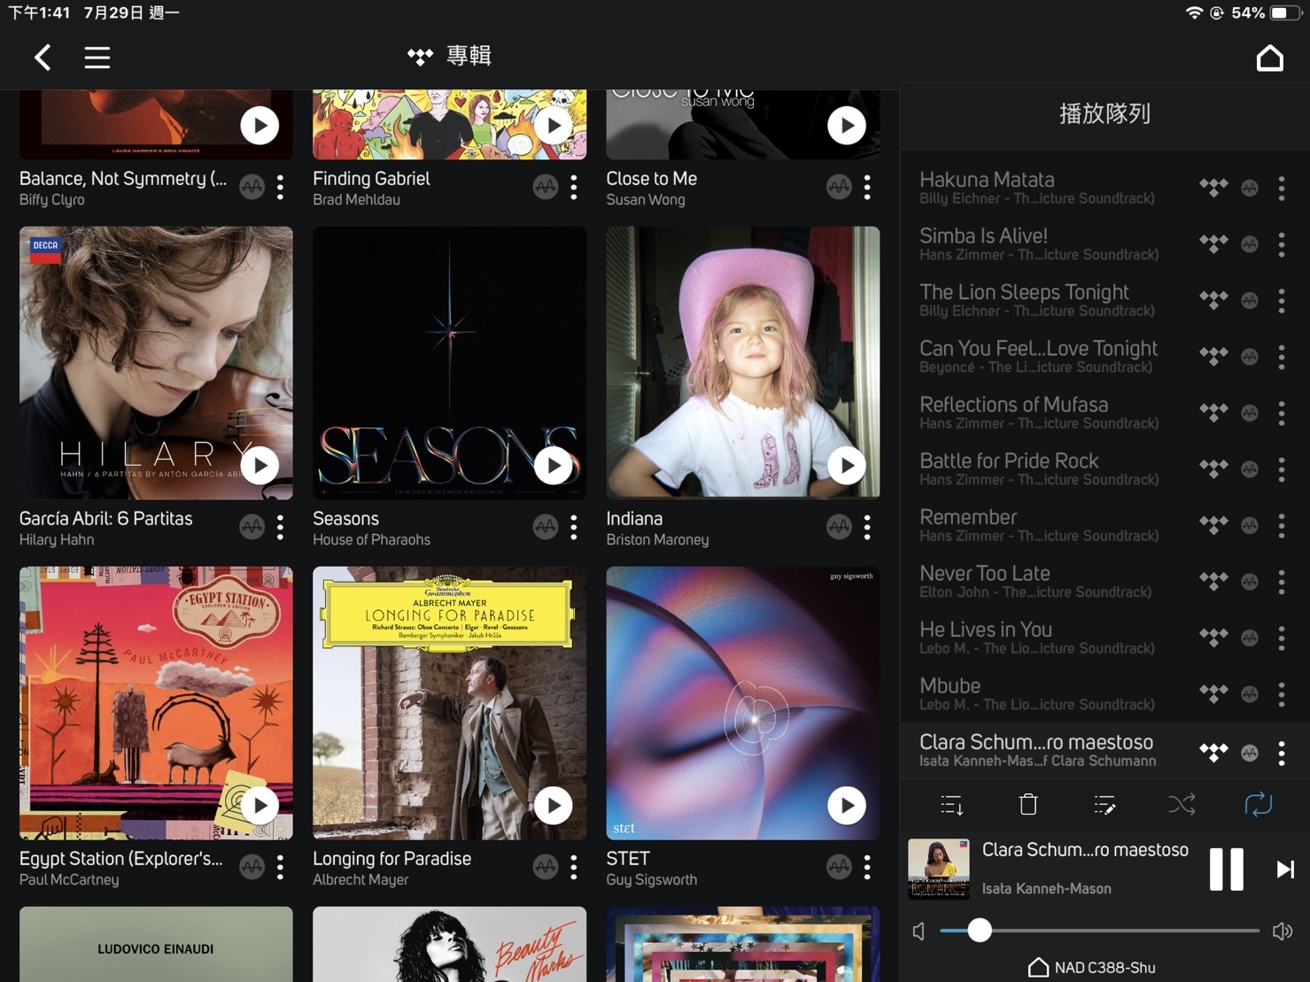Click MQA badge on Seasons album
The image size is (1310, 982).
coord(546,528)
